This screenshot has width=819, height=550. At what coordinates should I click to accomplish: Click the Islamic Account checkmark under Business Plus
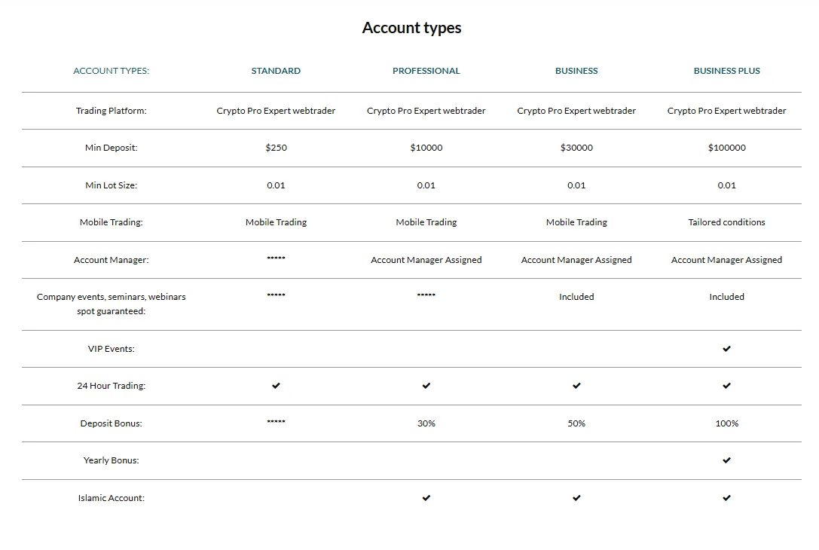[726, 498]
